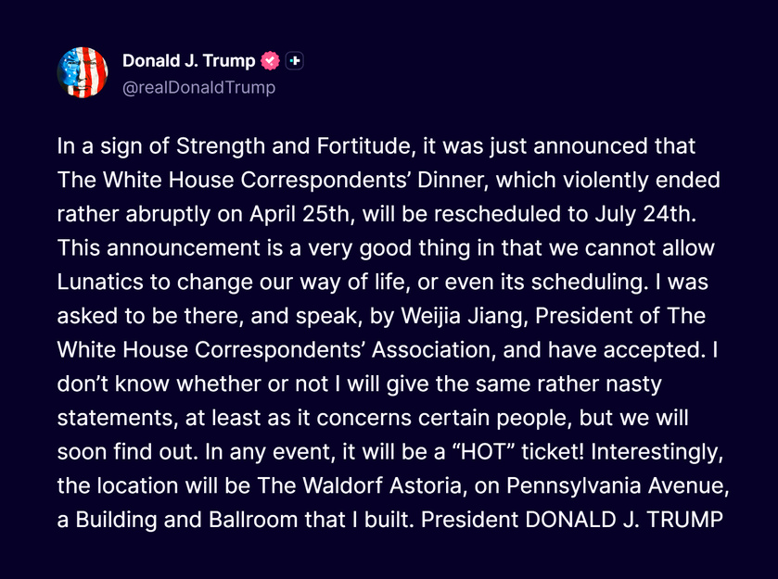
Task: Click the date "April 25th"
Action: tap(301, 215)
